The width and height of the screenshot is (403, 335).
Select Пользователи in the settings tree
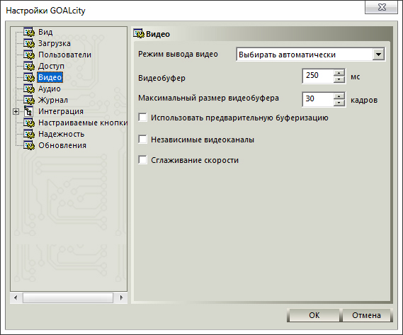coord(64,55)
